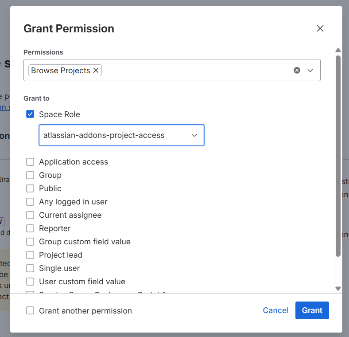Select Group custom field value checkbox
349x337 pixels.
tap(30, 242)
